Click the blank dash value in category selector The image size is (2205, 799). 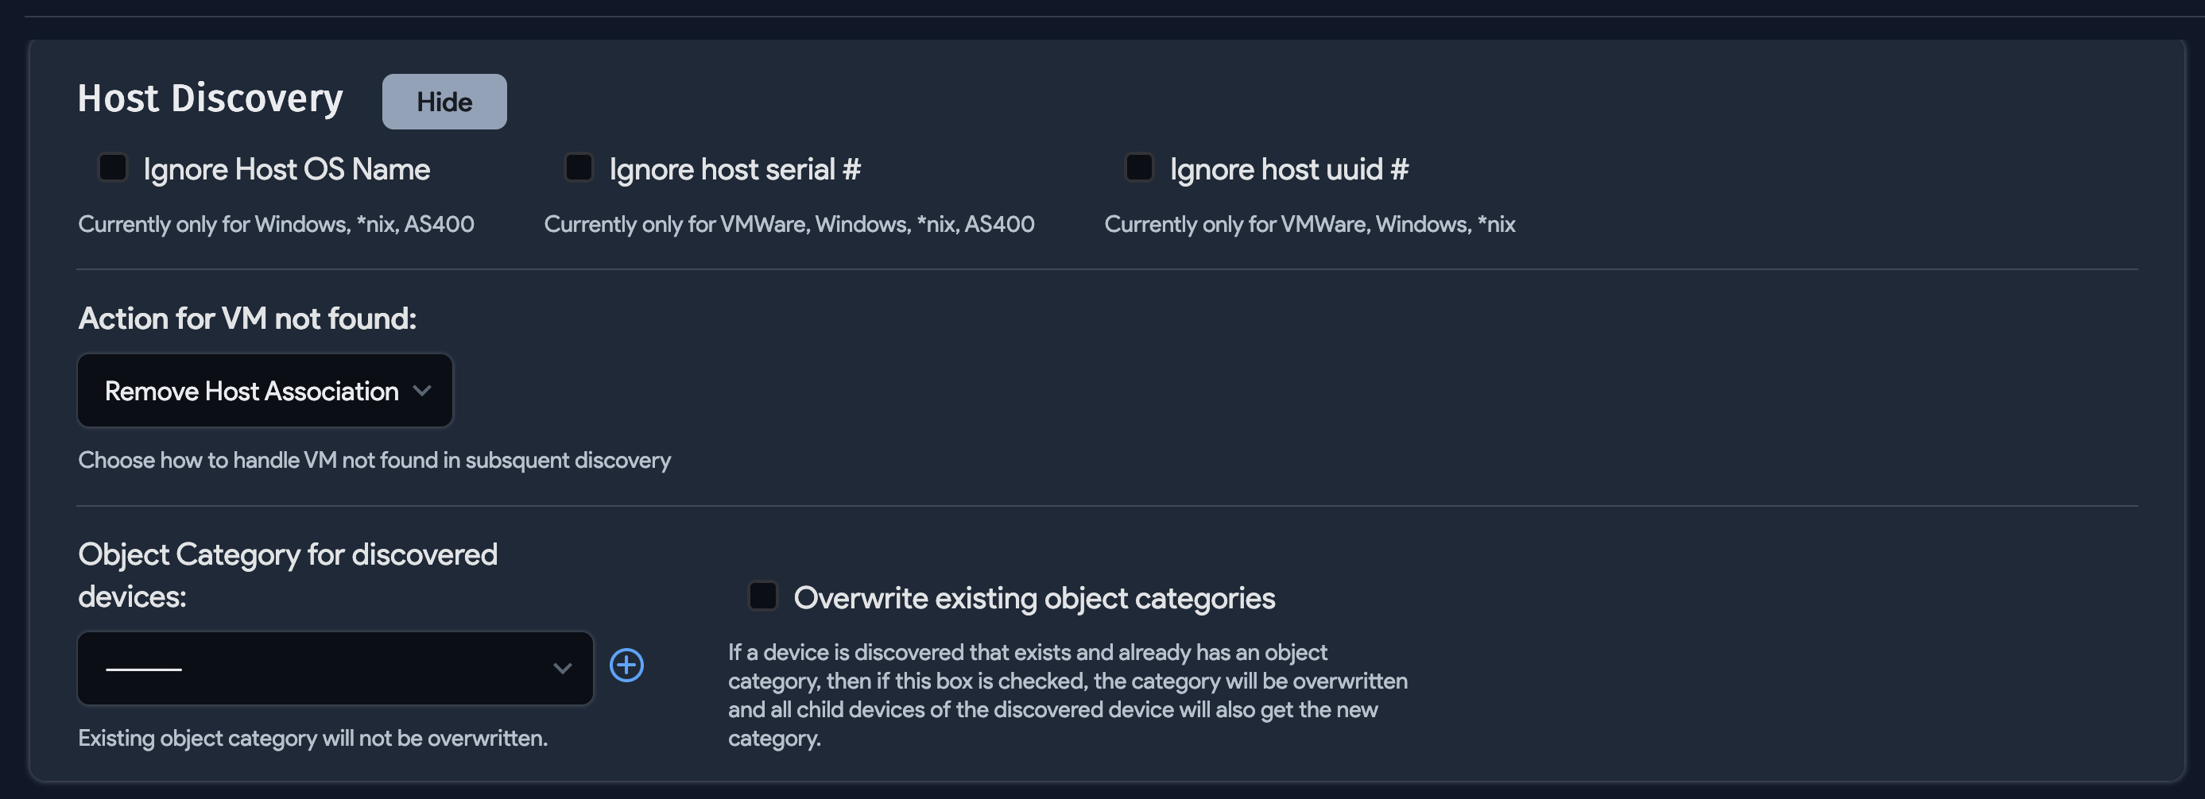(145, 668)
